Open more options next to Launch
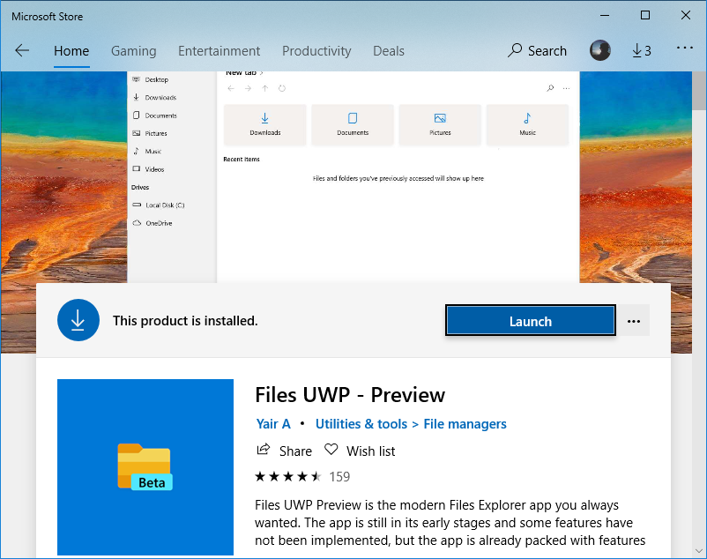 click(x=634, y=321)
